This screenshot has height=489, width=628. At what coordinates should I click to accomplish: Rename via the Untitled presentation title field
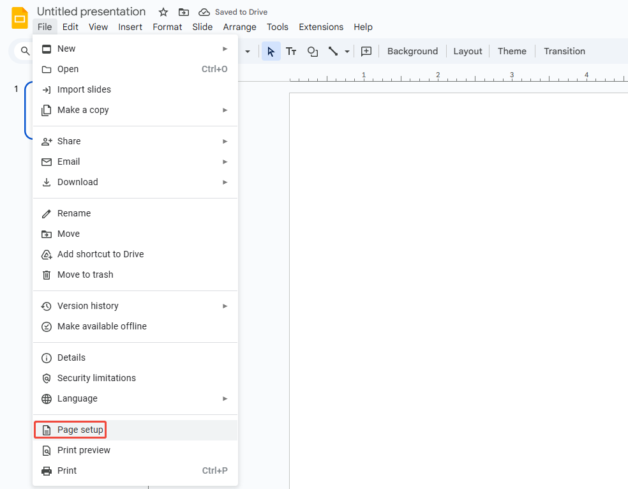(x=91, y=11)
